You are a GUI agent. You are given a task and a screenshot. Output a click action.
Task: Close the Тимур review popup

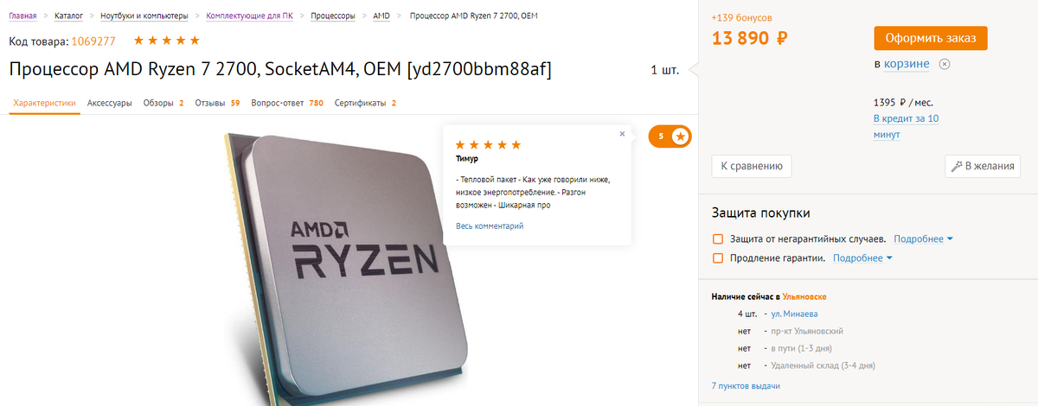pos(621,134)
